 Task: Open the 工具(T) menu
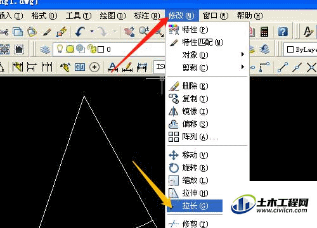click(79, 16)
